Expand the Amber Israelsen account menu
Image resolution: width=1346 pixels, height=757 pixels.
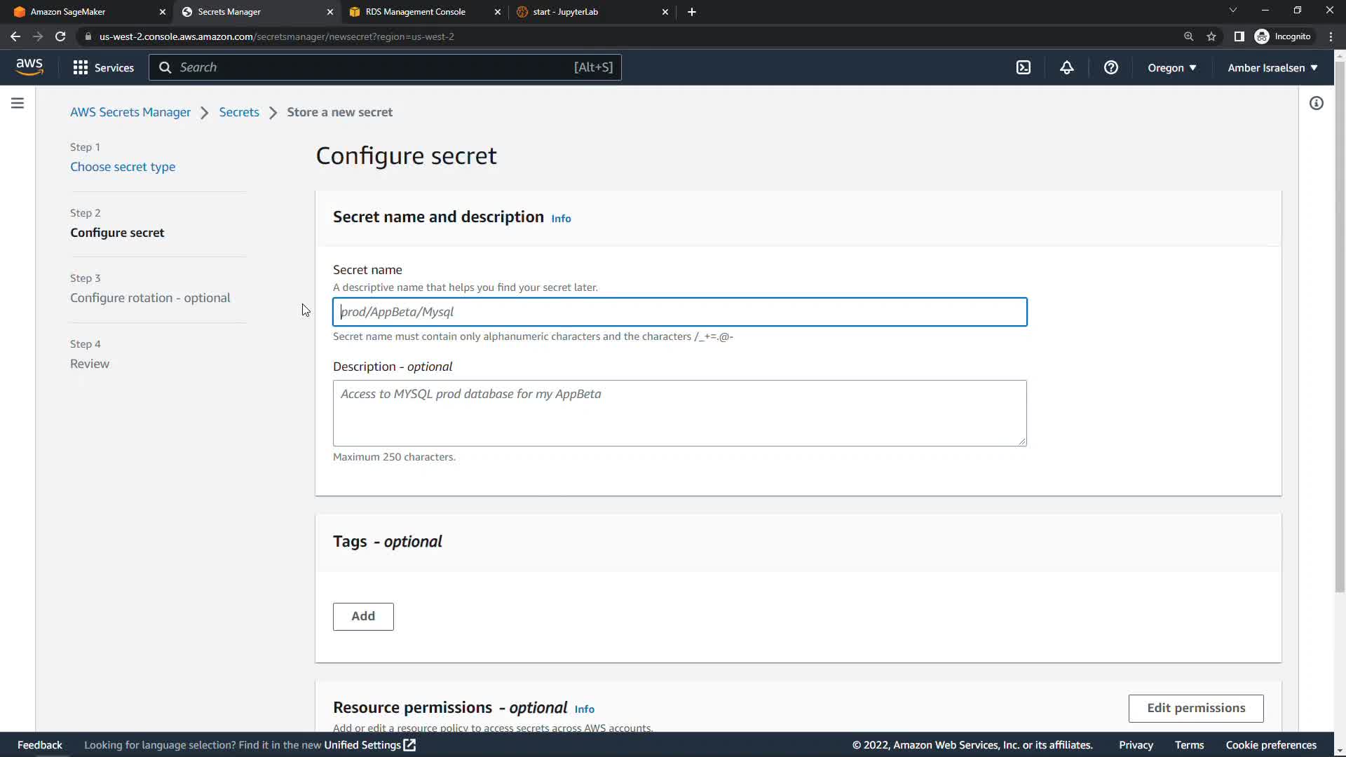point(1272,67)
